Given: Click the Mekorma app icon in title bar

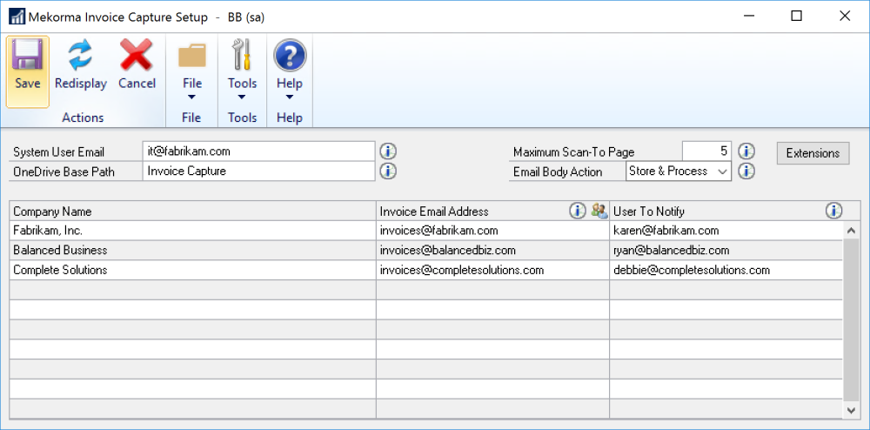Looking at the screenshot, I should coord(17,17).
